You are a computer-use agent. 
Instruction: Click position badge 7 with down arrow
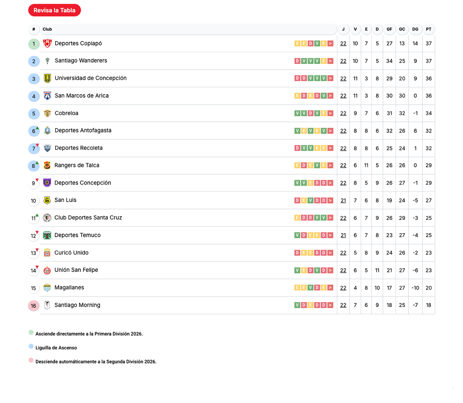point(34,148)
